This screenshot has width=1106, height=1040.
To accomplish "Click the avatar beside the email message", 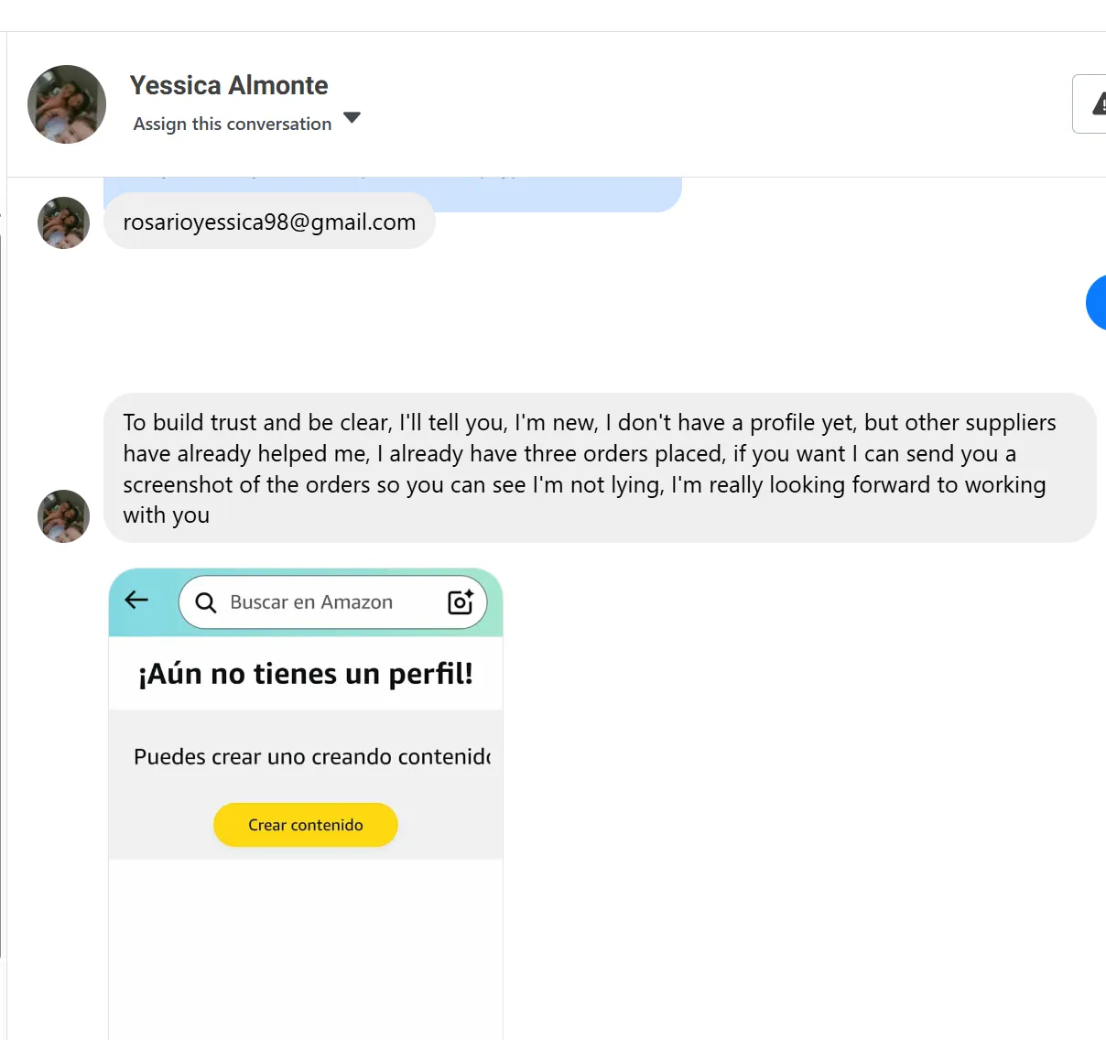I will tap(63, 222).
